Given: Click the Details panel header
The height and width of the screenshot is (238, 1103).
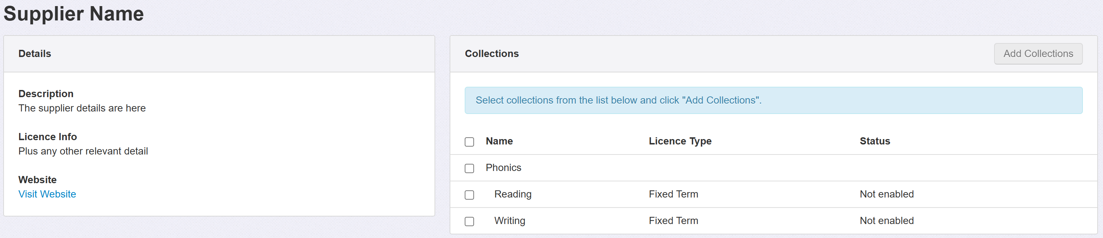Looking at the screenshot, I should [35, 54].
